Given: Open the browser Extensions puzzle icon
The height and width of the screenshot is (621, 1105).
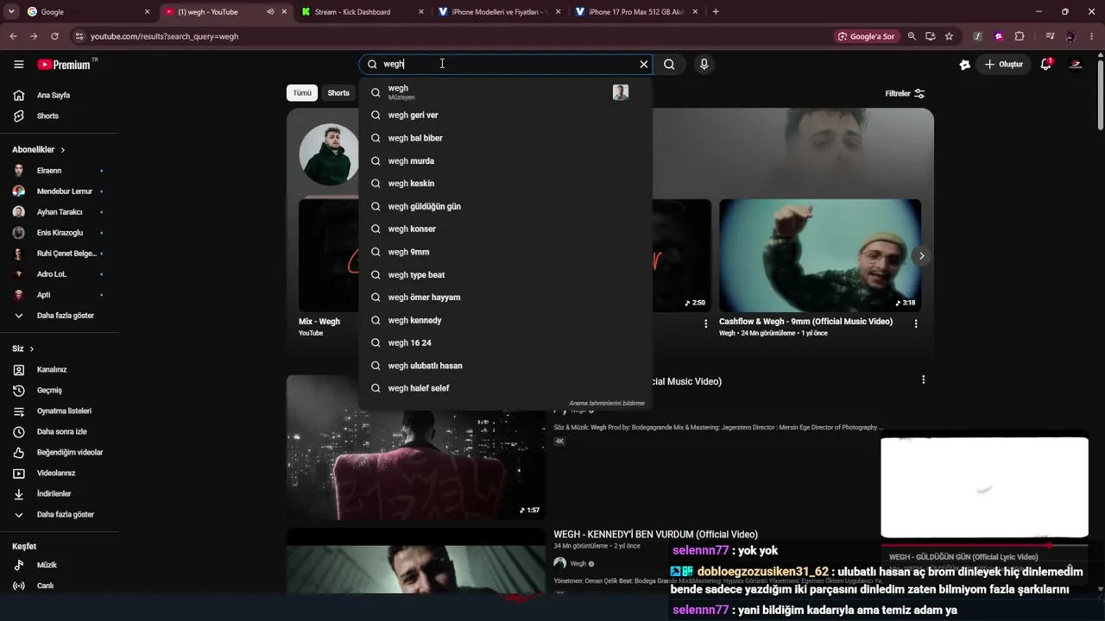Looking at the screenshot, I should pyautogui.click(x=1020, y=36).
